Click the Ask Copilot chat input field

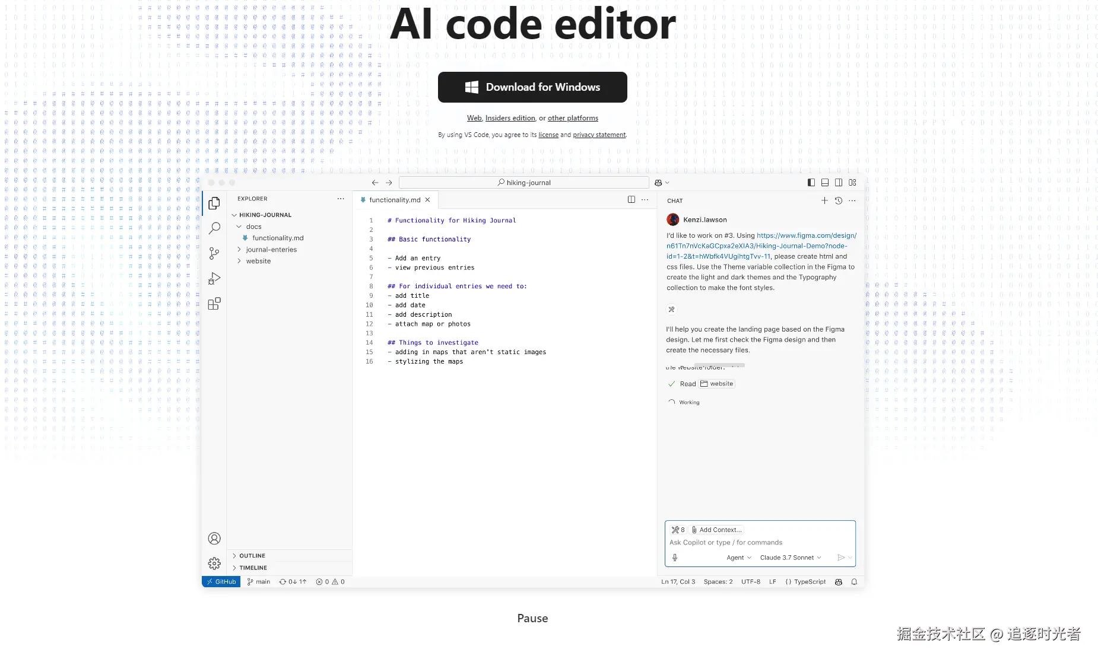[760, 542]
